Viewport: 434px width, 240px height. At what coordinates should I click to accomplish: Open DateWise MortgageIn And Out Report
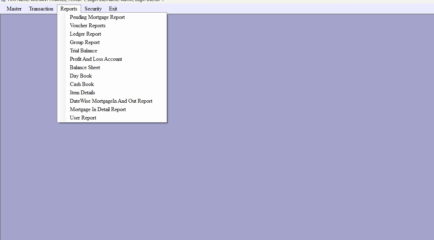pos(112,101)
